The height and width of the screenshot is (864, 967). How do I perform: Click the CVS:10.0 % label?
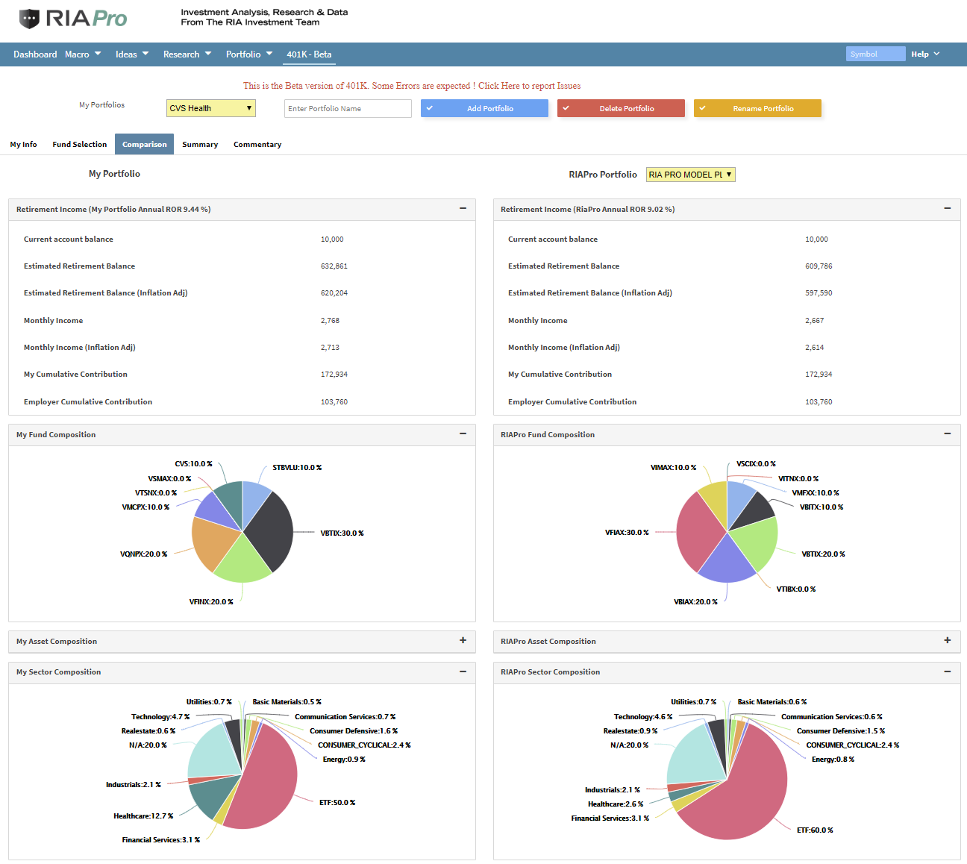(x=193, y=464)
